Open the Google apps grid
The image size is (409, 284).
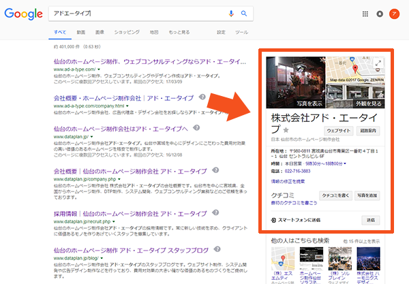click(x=365, y=14)
